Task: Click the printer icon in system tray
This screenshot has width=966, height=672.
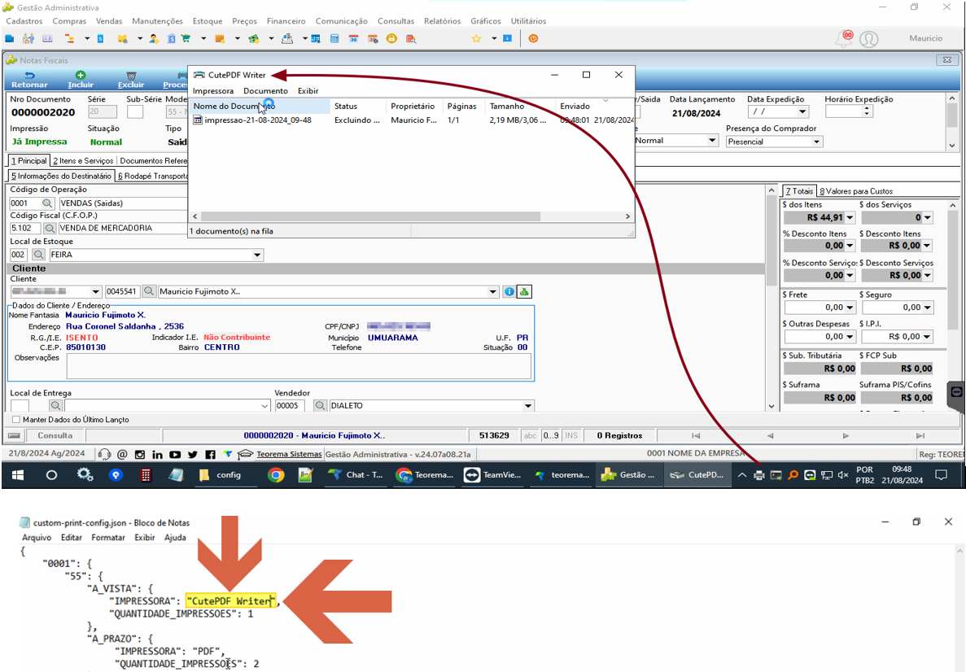Action: (759, 475)
